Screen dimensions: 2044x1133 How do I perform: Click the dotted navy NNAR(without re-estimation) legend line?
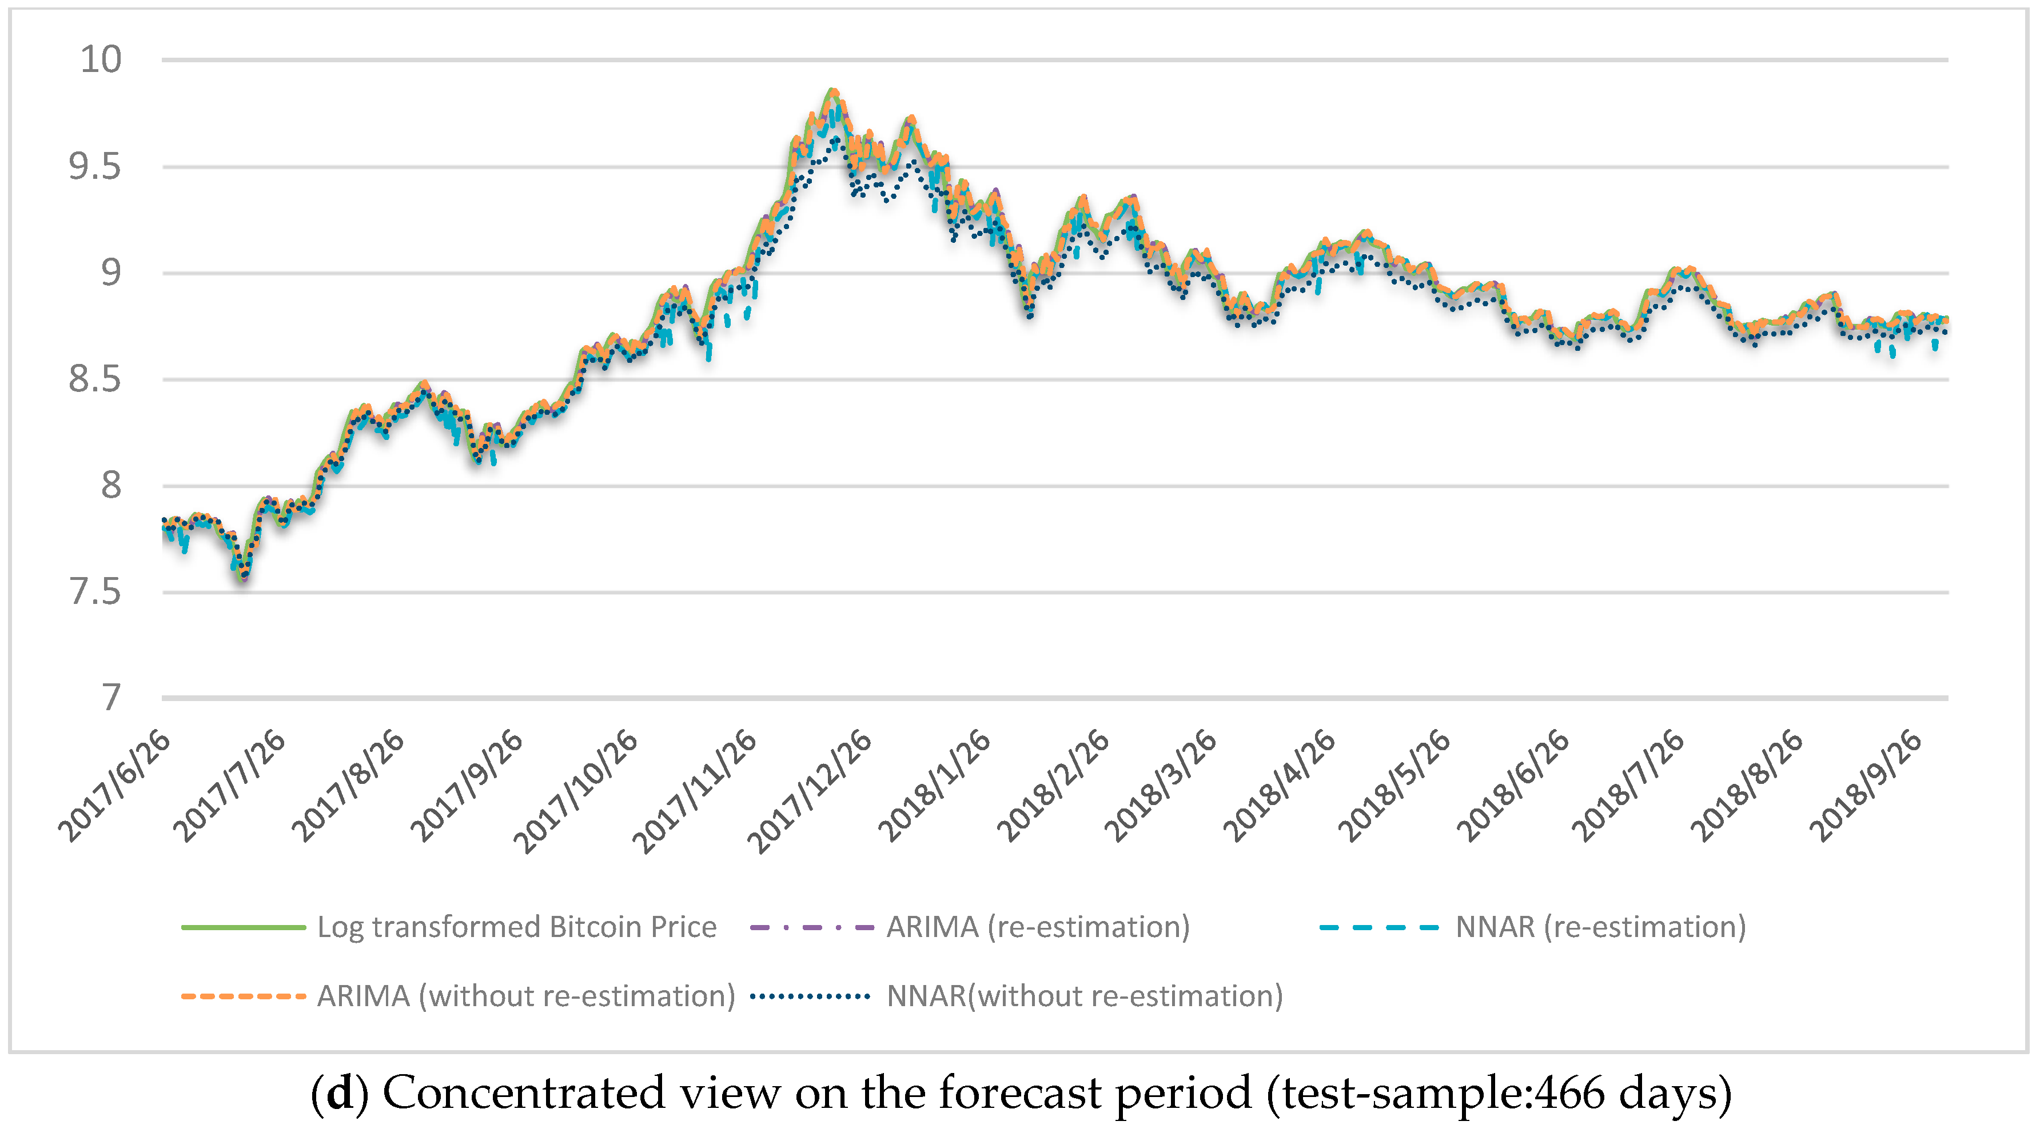(x=811, y=996)
